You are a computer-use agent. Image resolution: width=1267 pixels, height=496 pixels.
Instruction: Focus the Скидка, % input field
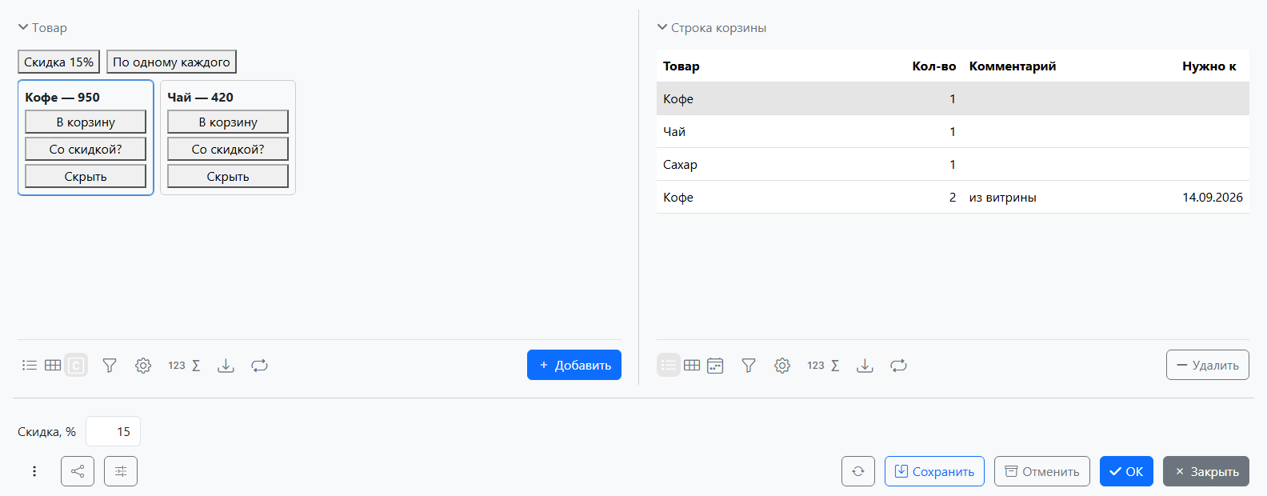113,431
